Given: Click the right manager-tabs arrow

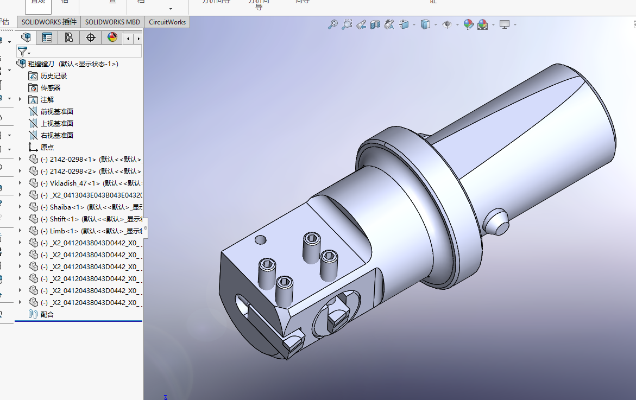Looking at the screenshot, I should click(x=138, y=39).
